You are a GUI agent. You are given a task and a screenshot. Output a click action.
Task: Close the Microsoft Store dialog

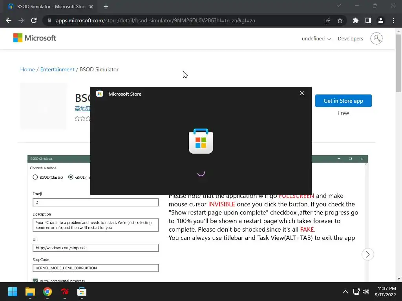302,93
